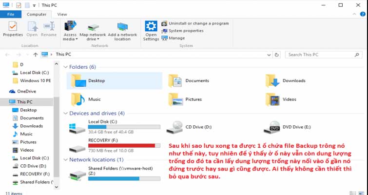Open Documents in navigation pane
The image size is (368, 195).
click(x=28, y=118)
